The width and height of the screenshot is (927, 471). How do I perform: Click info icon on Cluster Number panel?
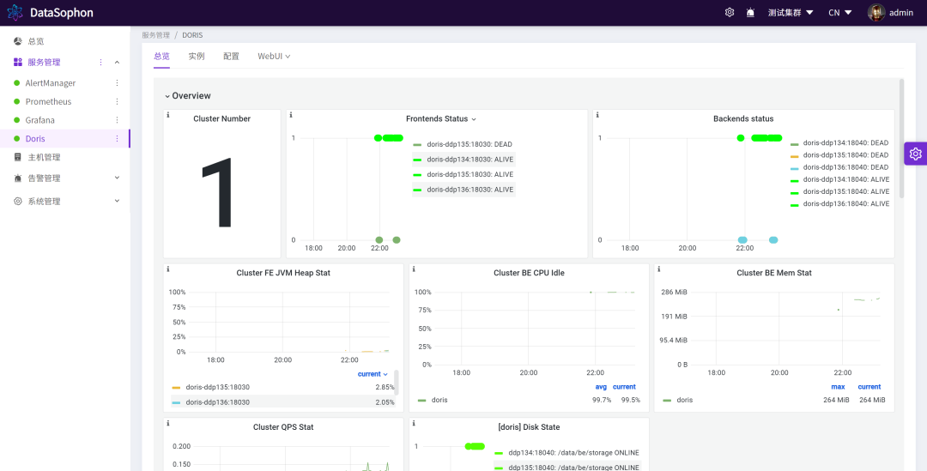pos(168,115)
